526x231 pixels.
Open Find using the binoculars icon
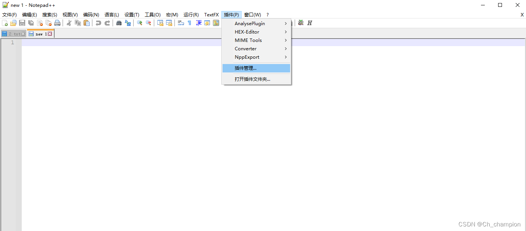click(119, 23)
